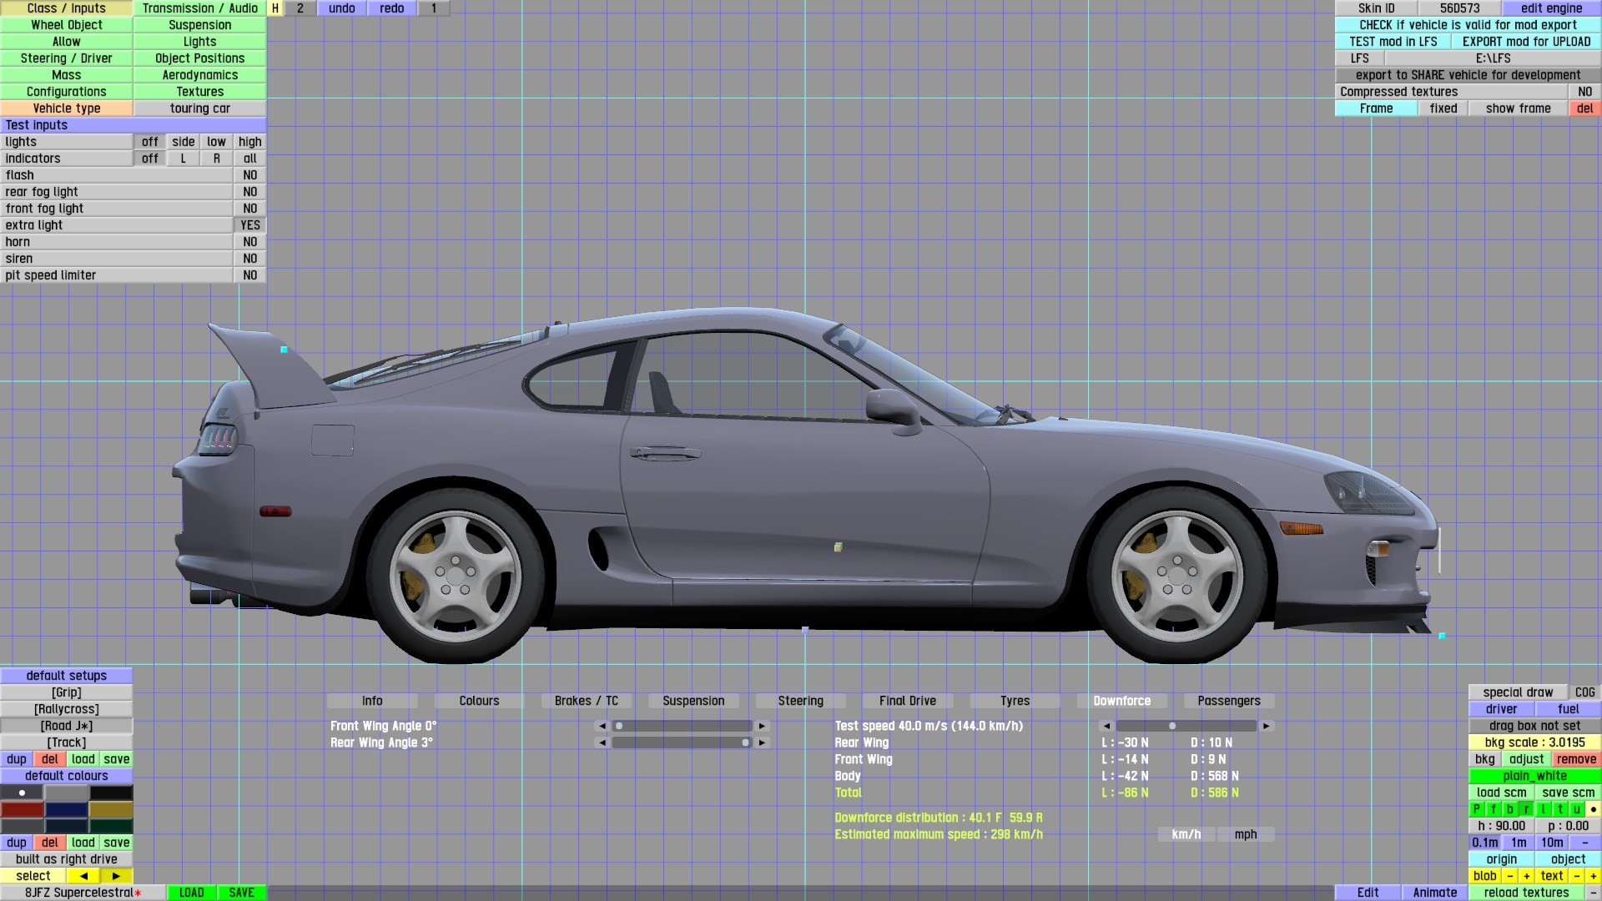
Task: Click the black dot view button
Action: tap(1593, 809)
